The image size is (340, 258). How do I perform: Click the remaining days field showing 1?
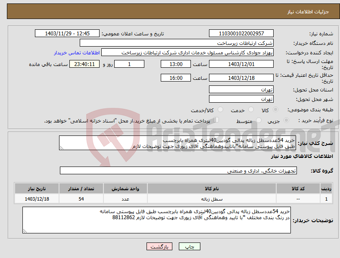129,64
